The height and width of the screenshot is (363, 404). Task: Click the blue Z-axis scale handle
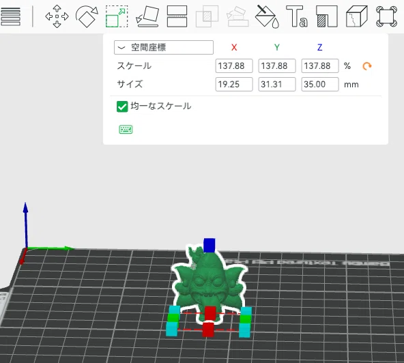(210, 245)
